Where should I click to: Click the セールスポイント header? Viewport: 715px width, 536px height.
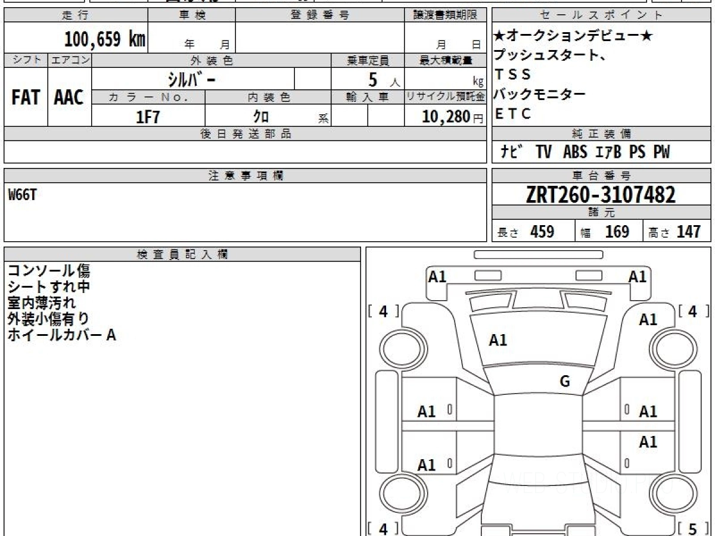(x=602, y=15)
